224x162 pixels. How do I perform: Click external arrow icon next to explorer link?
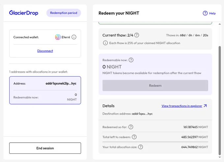205,106
